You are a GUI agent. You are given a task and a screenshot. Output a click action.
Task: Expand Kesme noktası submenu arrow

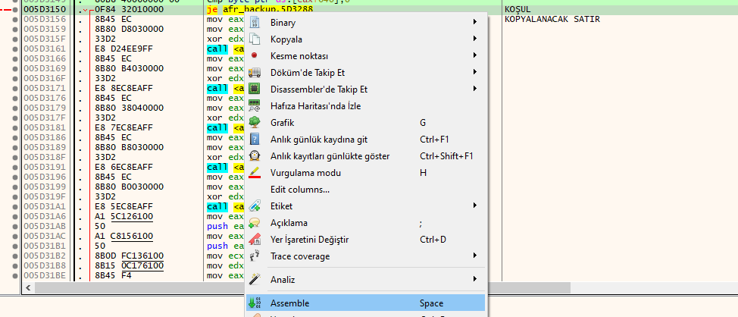[475, 55]
